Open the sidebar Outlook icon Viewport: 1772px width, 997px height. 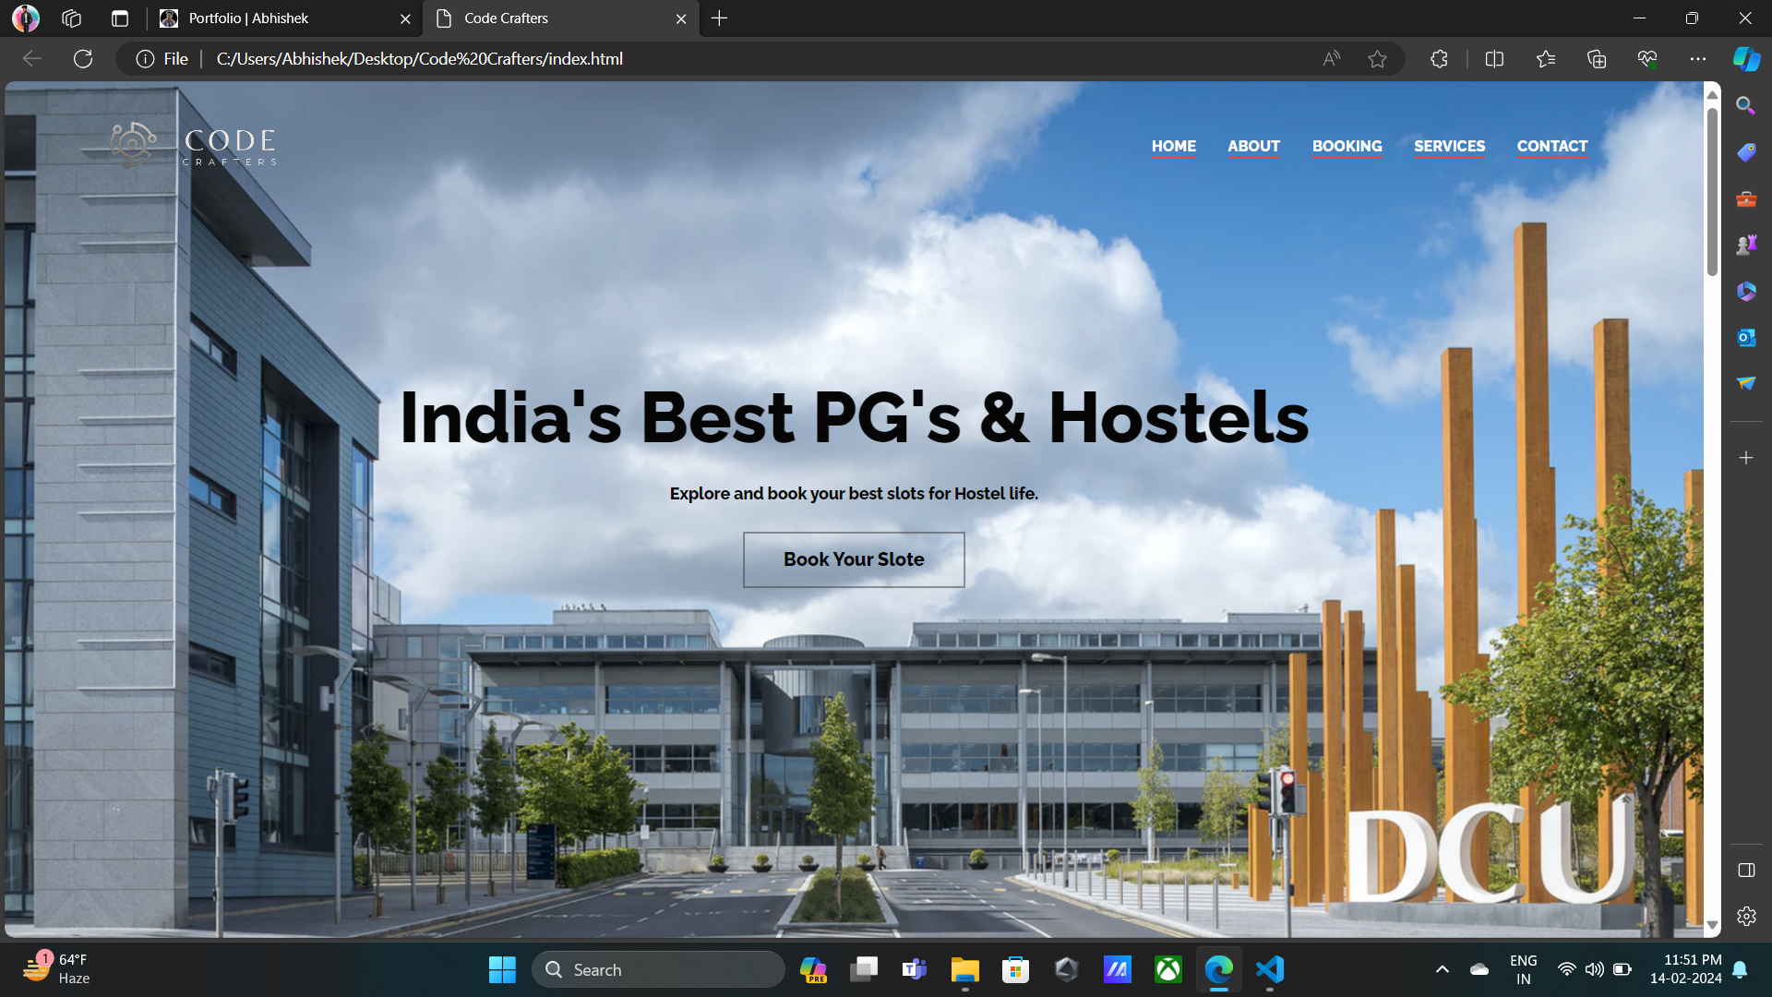click(1745, 338)
